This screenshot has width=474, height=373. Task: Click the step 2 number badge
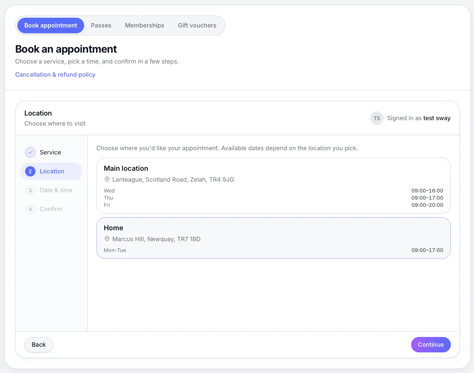(30, 171)
